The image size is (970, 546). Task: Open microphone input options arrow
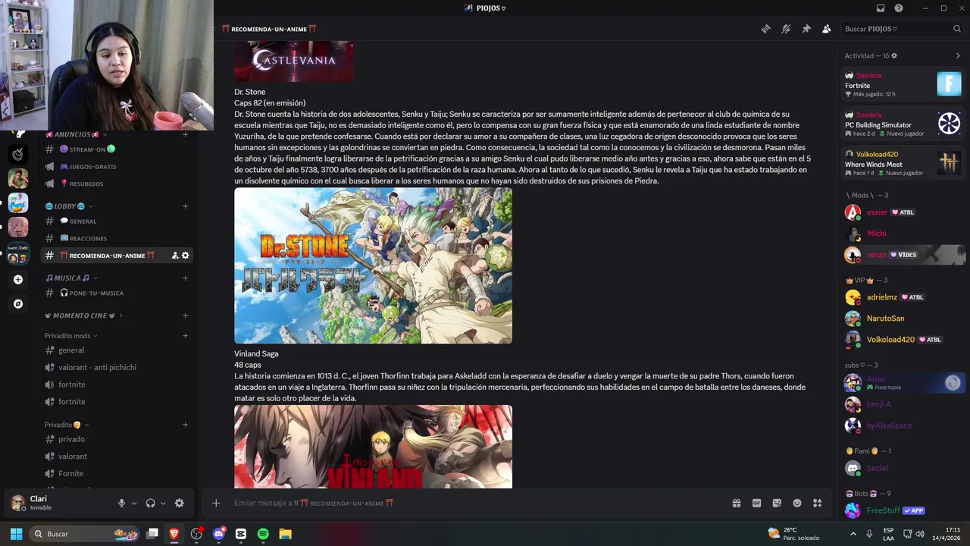pyautogui.click(x=135, y=503)
